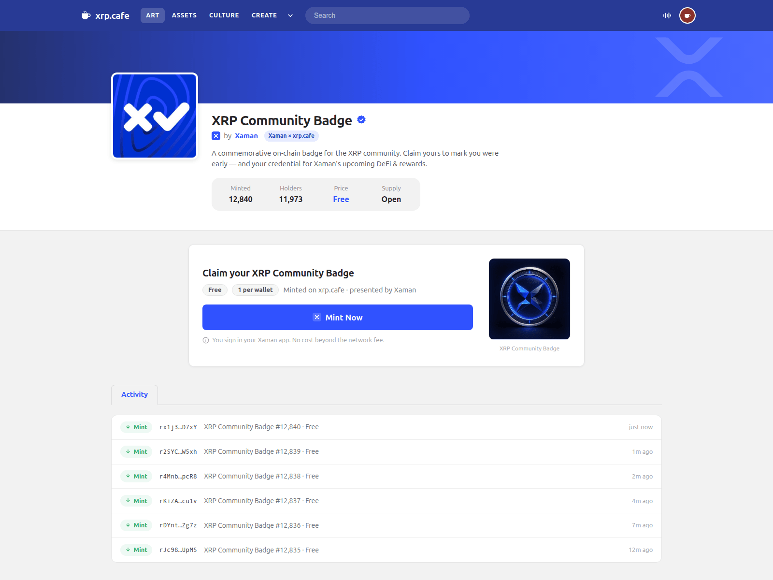
Task: Open wallet address rDYnt…Zg7z
Action: pos(178,525)
